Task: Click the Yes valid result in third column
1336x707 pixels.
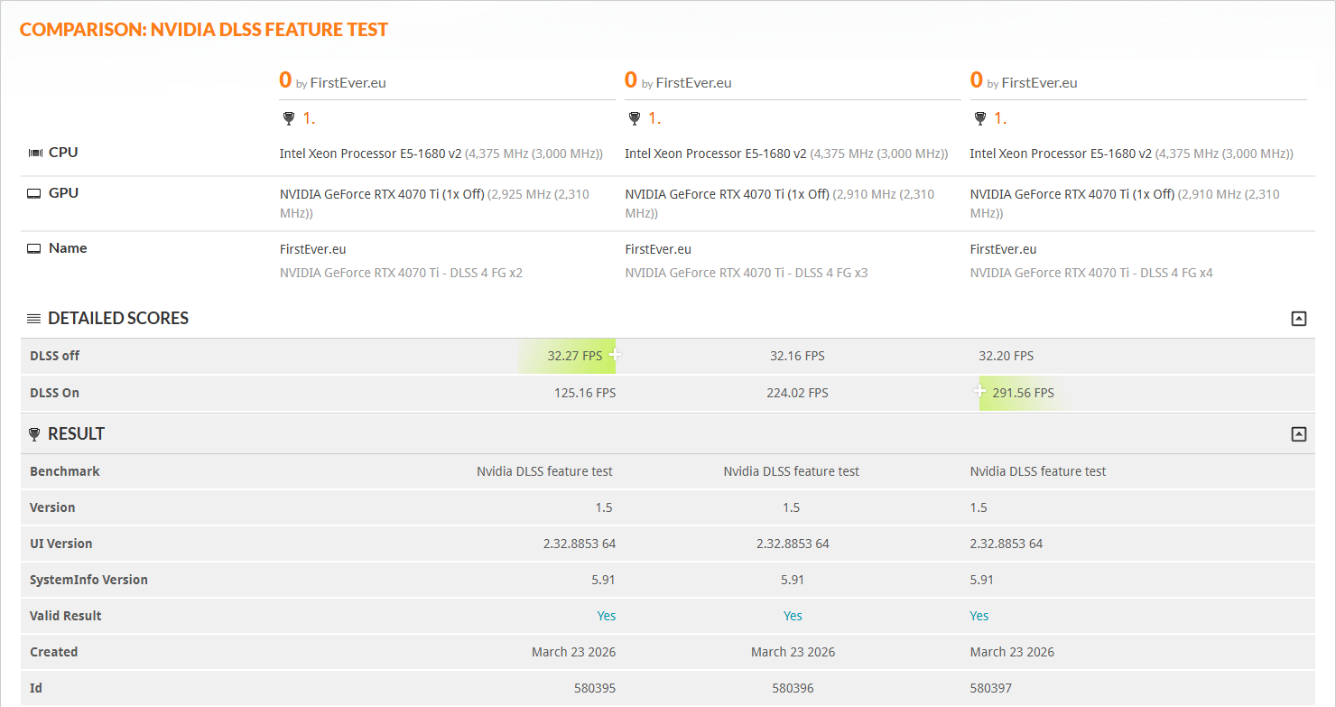Action: 979,615
